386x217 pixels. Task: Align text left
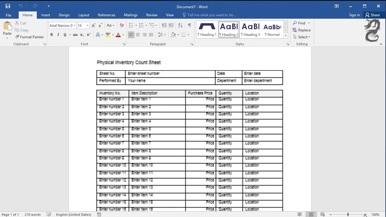131,35
